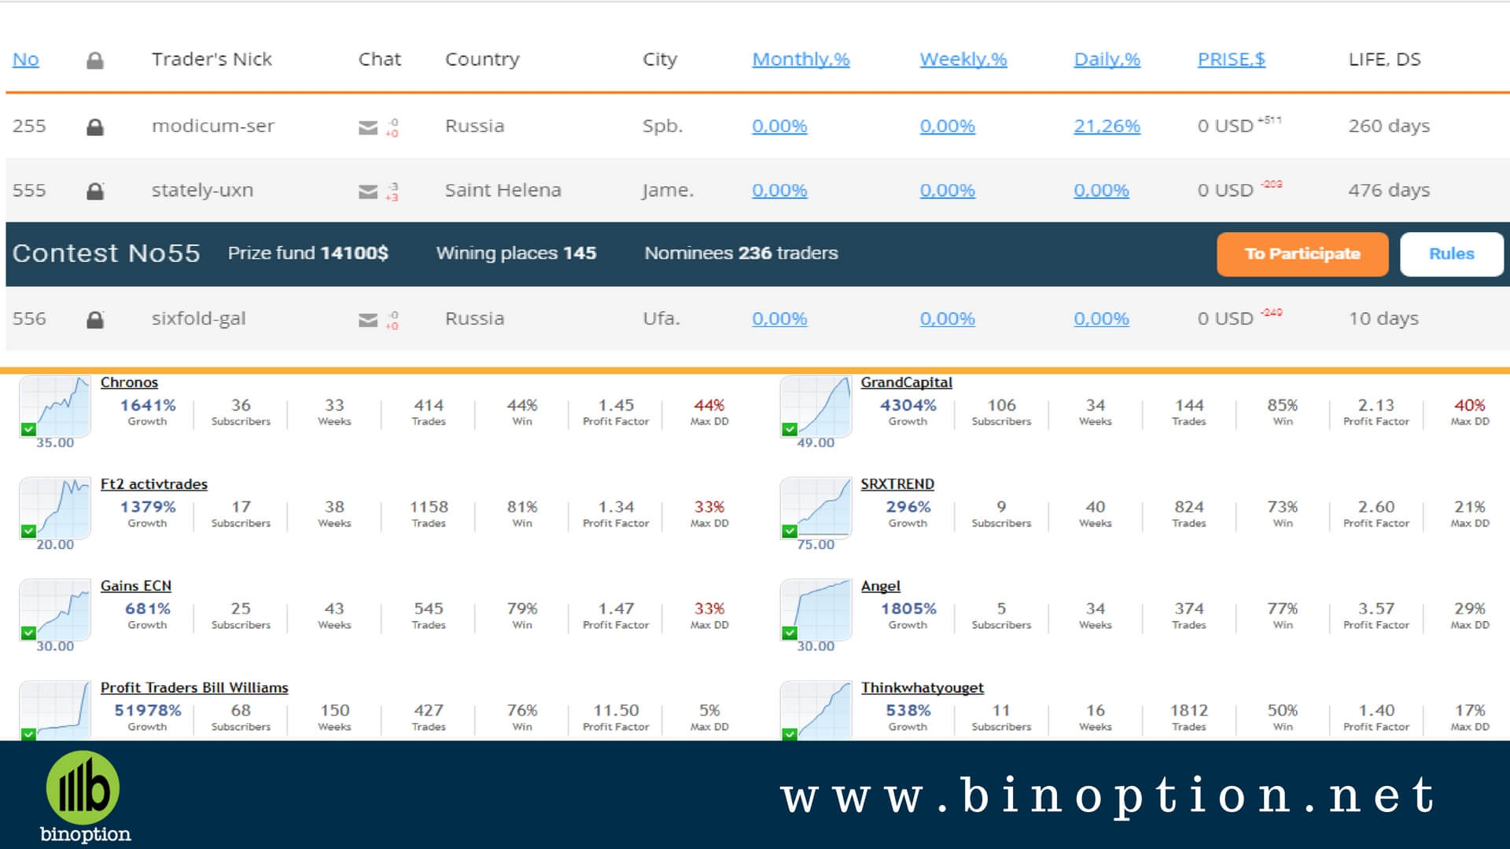1510x849 pixels.
Task: Click the Contest No55 title
Action: [106, 254]
